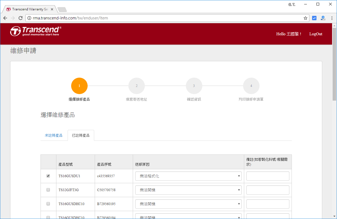Uncheck the TS16GUSDU1 product checkbox
This screenshot has width=337, height=219.
click(48, 176)
